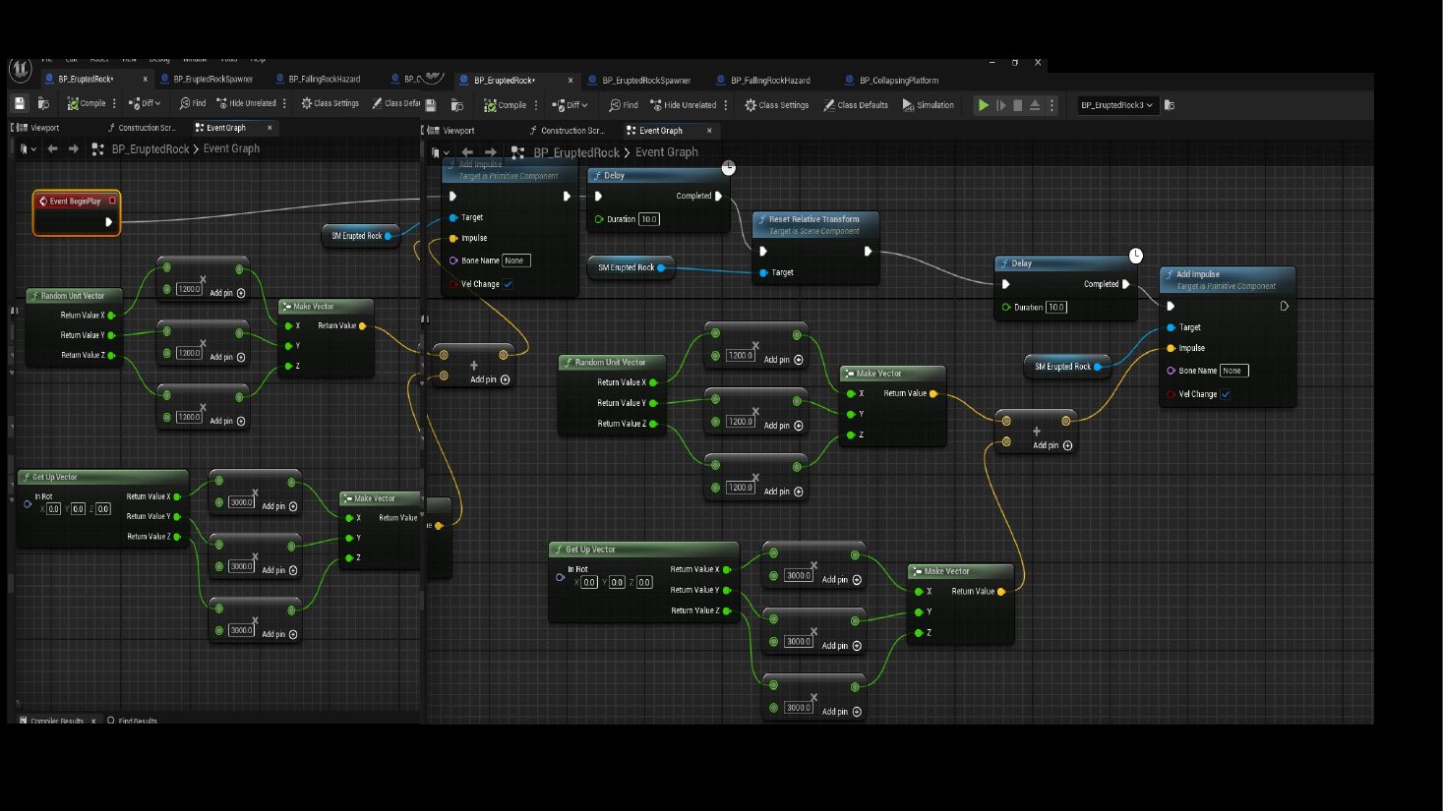This screenshot has width=1443, height=811.
Task: Compile the blueprint in the right window
Action: (506, 105)
